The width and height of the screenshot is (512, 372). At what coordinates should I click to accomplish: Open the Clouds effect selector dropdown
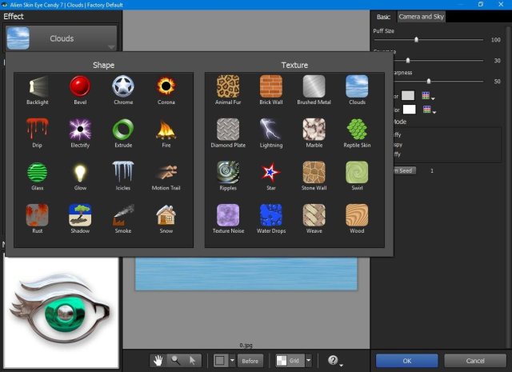pyautogui.click(x=62, y=38)
